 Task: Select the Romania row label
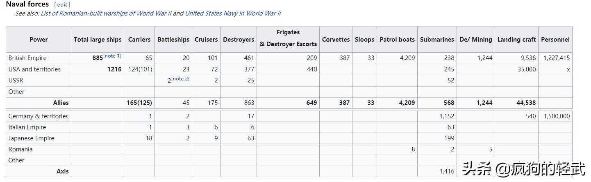(x=20, y=149)
